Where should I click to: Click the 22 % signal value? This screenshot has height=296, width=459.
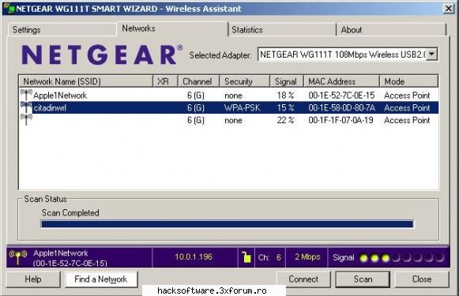pos(285,120)
